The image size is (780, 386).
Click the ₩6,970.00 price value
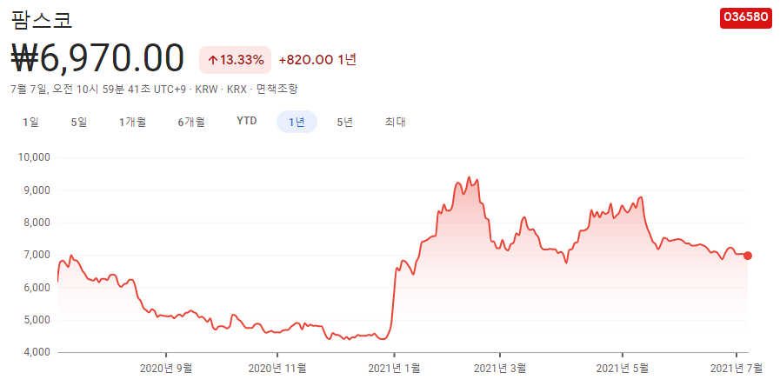click(x=97, y=59)
